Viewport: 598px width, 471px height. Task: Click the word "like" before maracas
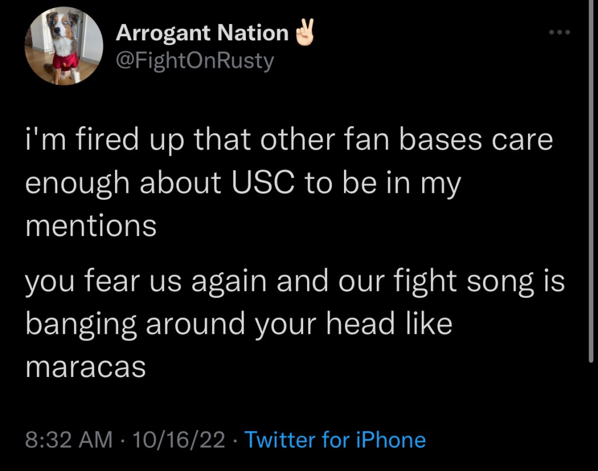[x=430, y=324]
